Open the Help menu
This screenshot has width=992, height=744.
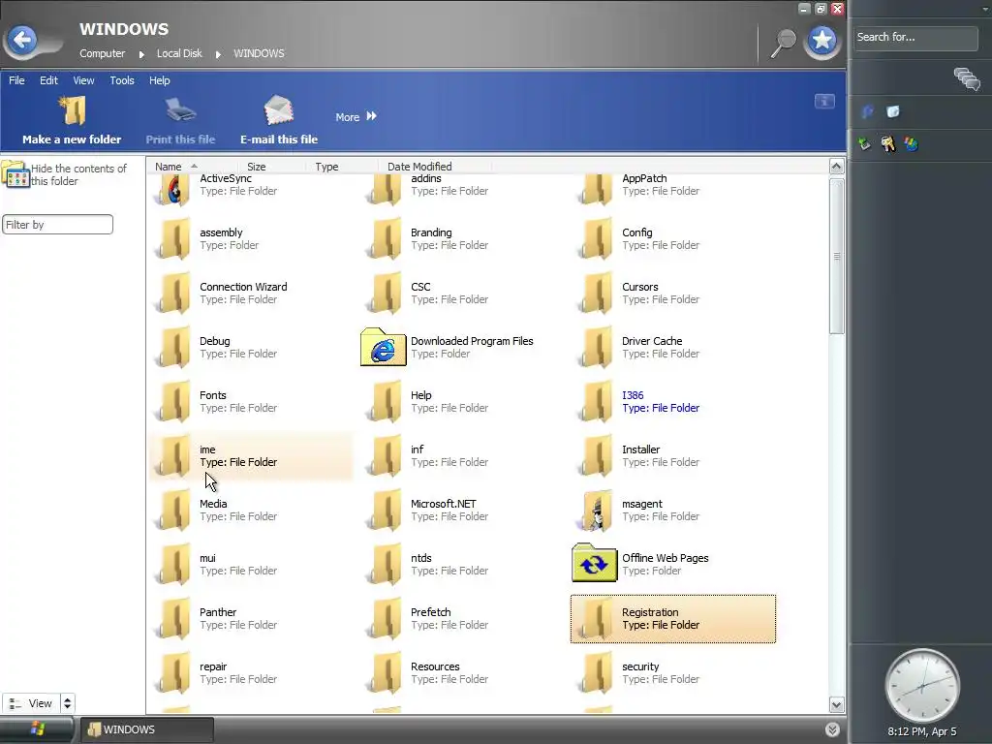coord(160,80)
